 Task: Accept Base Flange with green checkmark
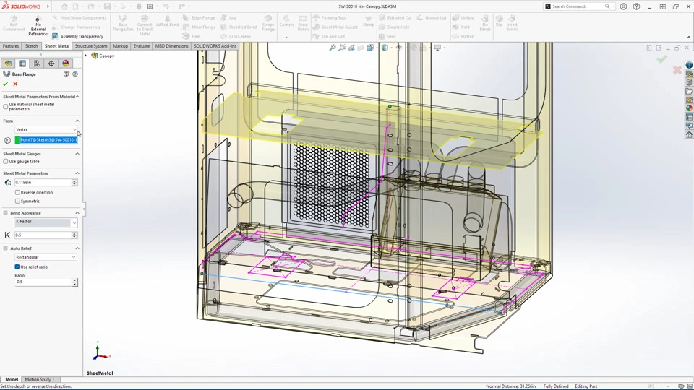coord(6,84)
